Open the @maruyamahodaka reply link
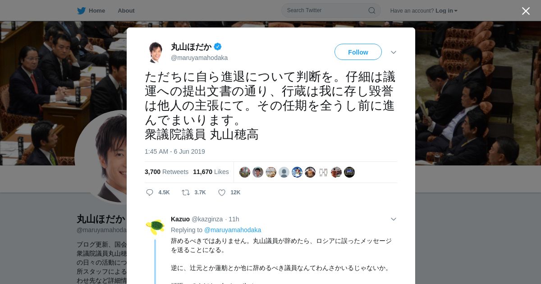This screenshot has height=284, width=541. click(233, 230)
